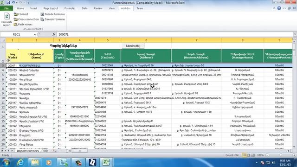
Task: Click settlement account cell 163208180402
Action: pos(79,75)
